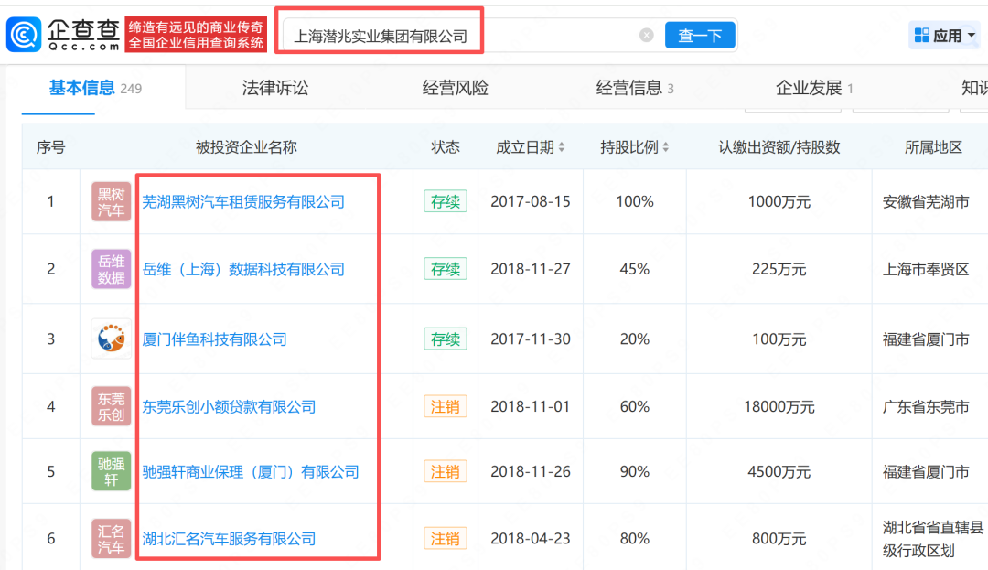
Task: Click the Qcc.com logo icon
Action: 24,36
